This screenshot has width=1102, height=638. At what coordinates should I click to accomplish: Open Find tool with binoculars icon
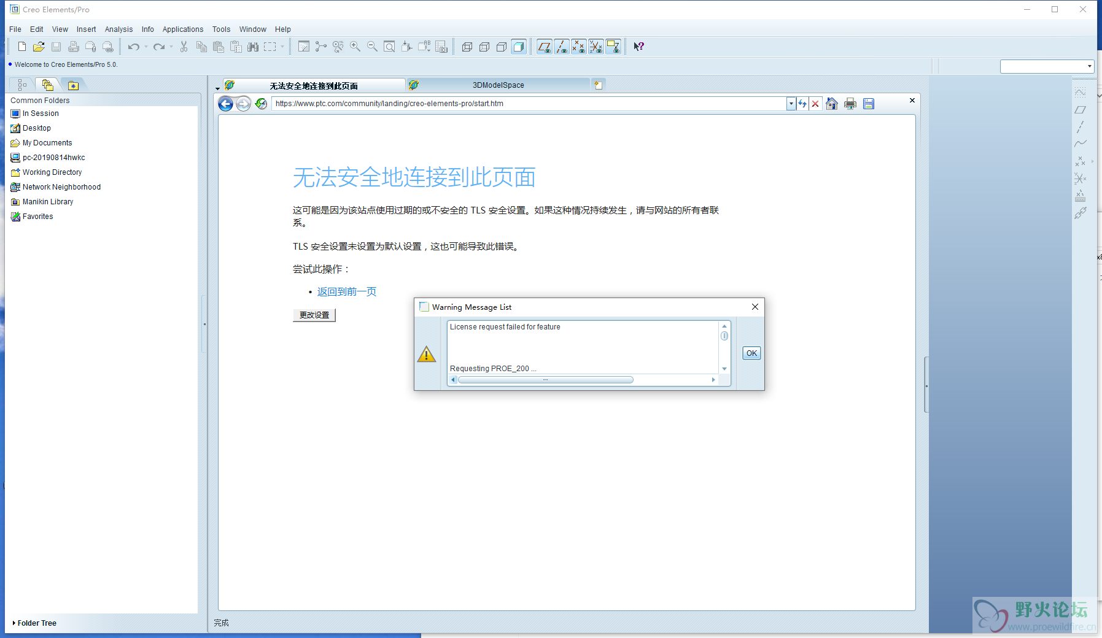coord(253,47)
